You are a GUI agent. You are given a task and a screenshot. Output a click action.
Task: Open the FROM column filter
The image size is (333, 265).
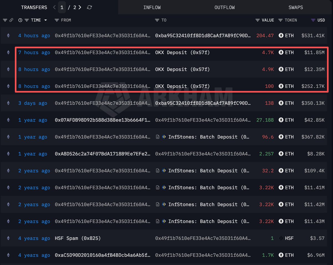click(57, 20)
